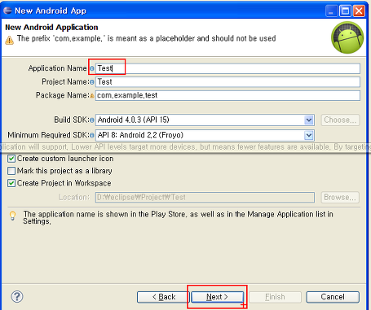Click the Package Name text field
The image size is (371, 310).
tap(227, 95)
